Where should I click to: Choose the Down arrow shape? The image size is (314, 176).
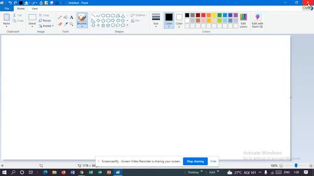click(93, 25)
